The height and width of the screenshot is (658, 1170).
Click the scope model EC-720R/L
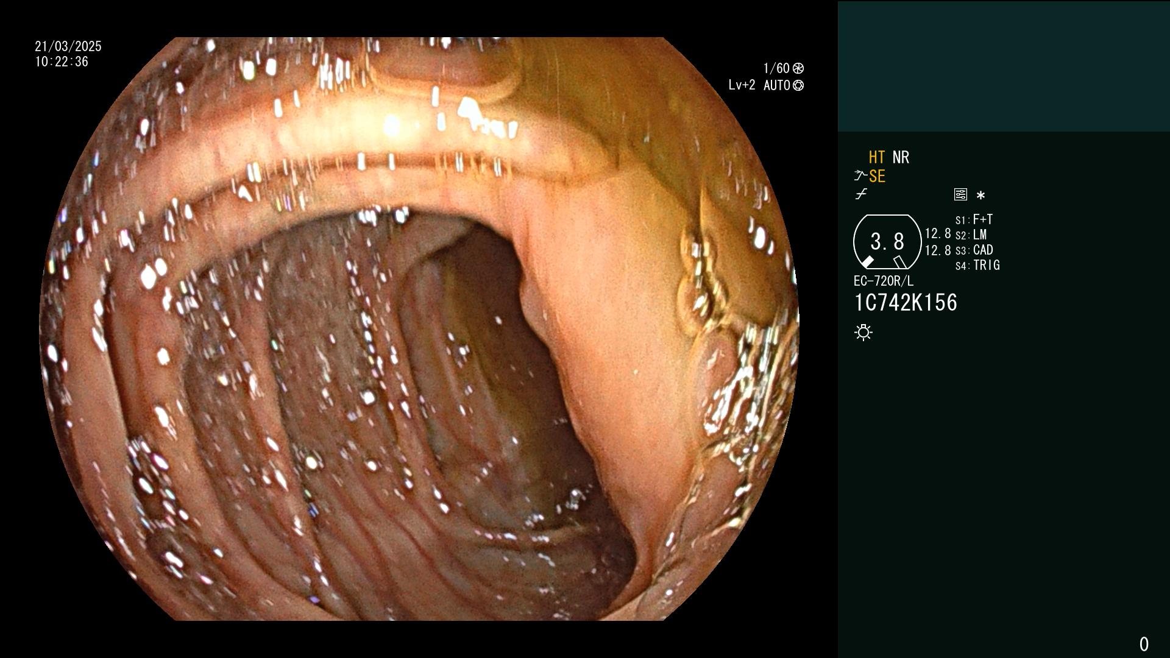(884, 281)
